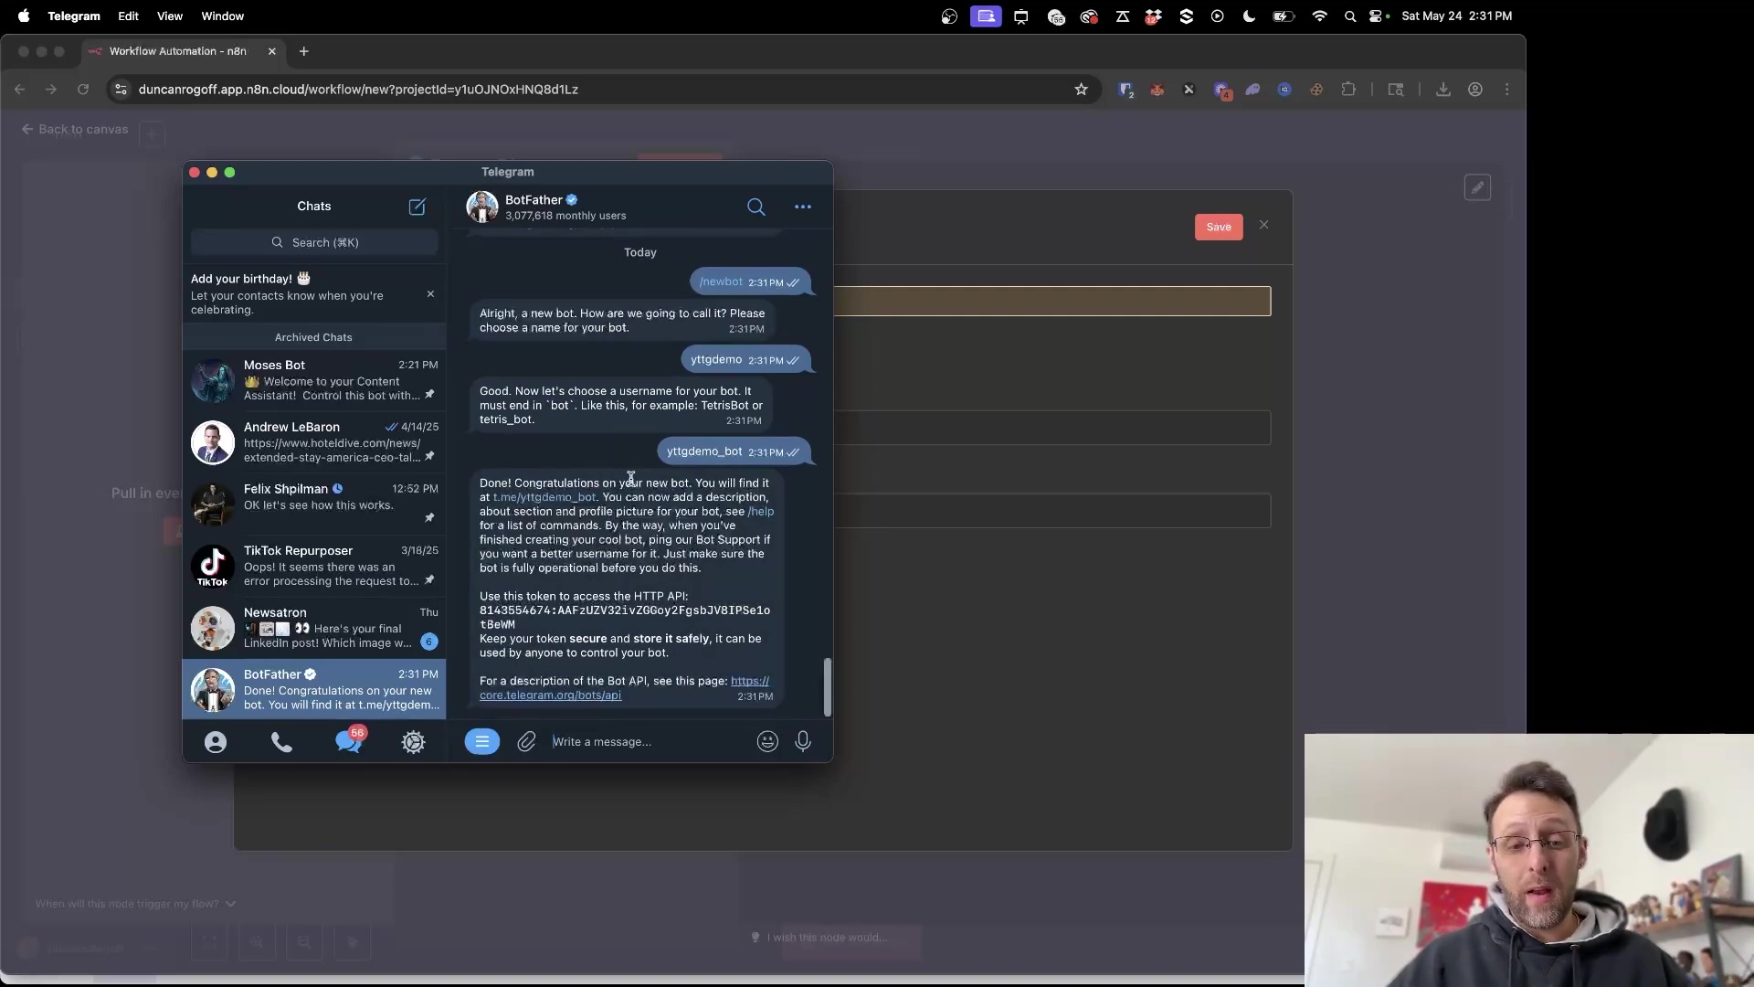
Task: Open browser Extensions puzzle icon
Action: 1348,90
